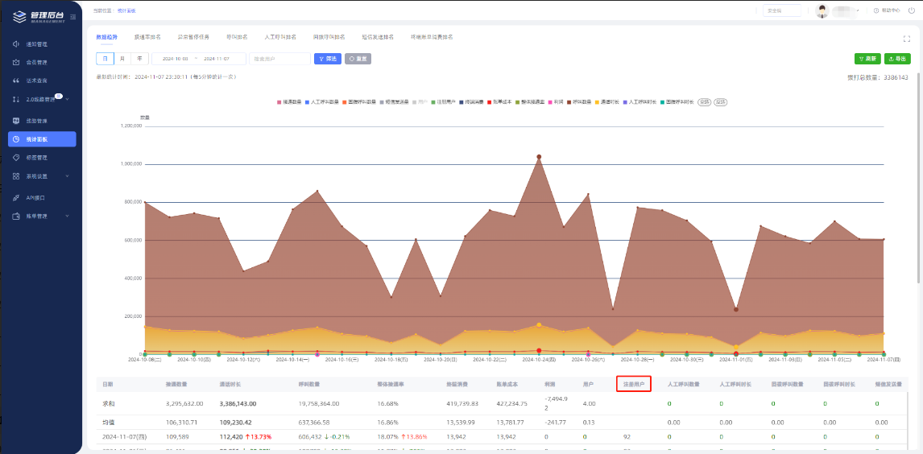The width and height of the screenshot is (923, 454).
Task: Select the 年 (year) granularity option
Action: tap(139, 59)
